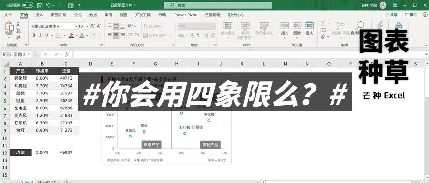The width and height of the screenshot is (429, 183).
Task: Click the 衰退产品 label in the chart
Action: 152,145
